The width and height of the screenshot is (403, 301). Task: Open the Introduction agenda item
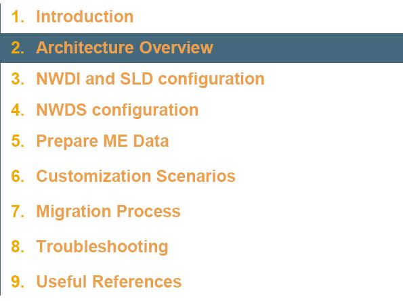(x=85, y=17)
